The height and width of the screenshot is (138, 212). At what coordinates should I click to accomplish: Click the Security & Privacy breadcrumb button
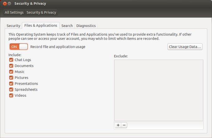41,12
